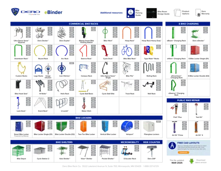
Task: Select the Dero eDecker image
Action: (195, 34)
